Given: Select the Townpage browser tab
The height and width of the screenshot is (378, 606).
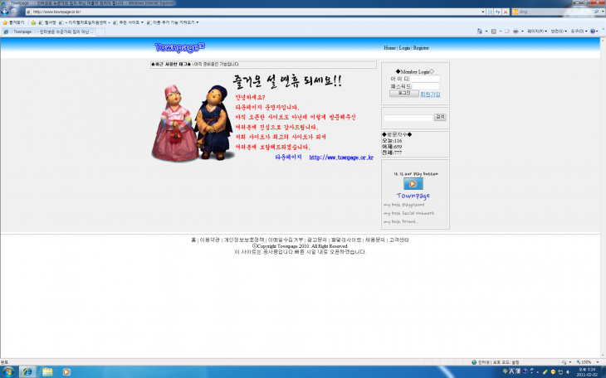Looking at the screenshot, I should [48, 31].
